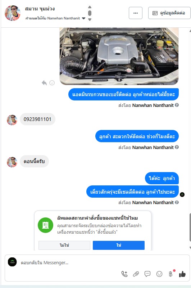Open saved replies speech bubble icon
This screenshot has height=288, width=191.
click(147, 274)
